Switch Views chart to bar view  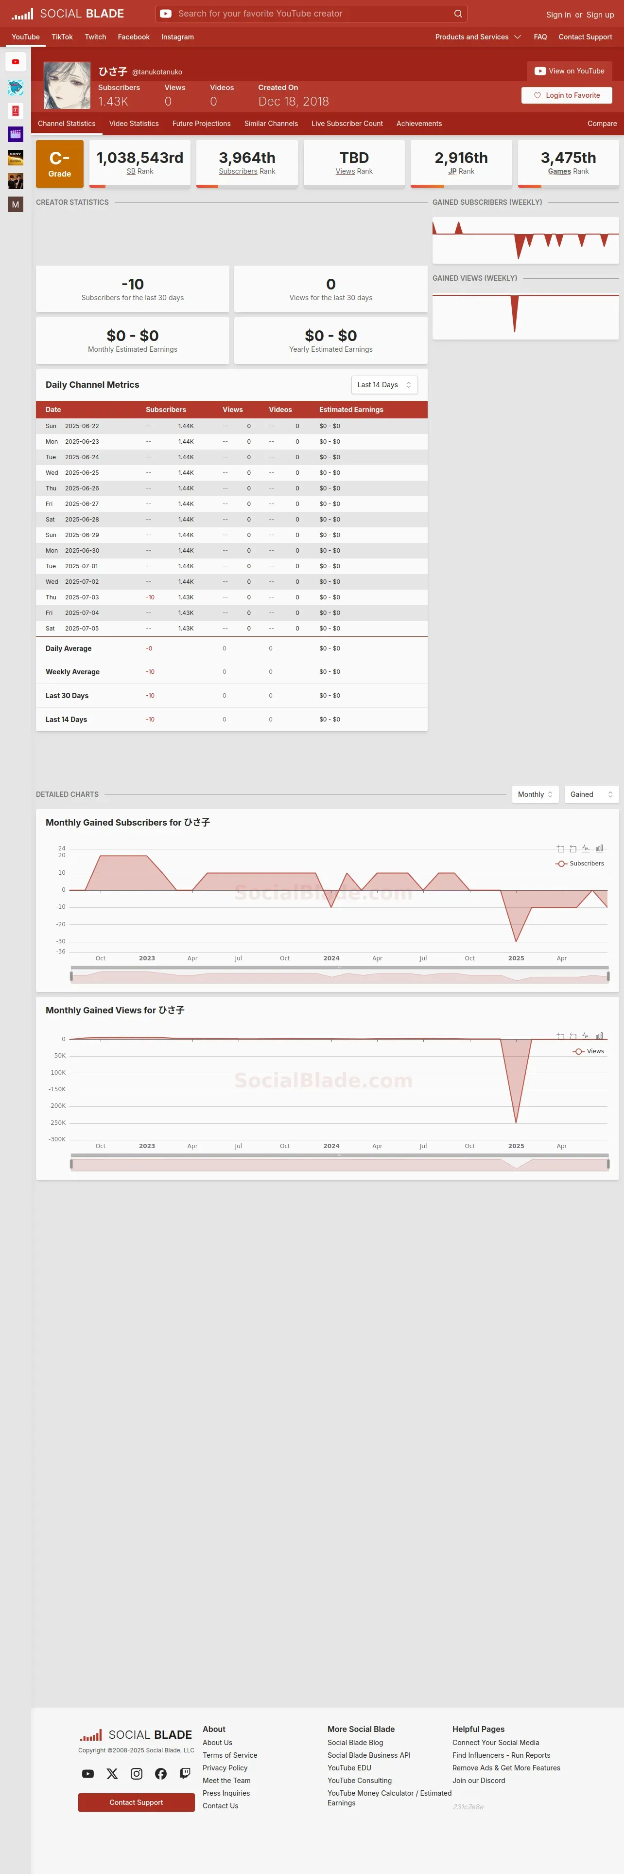pos(599,1037)
